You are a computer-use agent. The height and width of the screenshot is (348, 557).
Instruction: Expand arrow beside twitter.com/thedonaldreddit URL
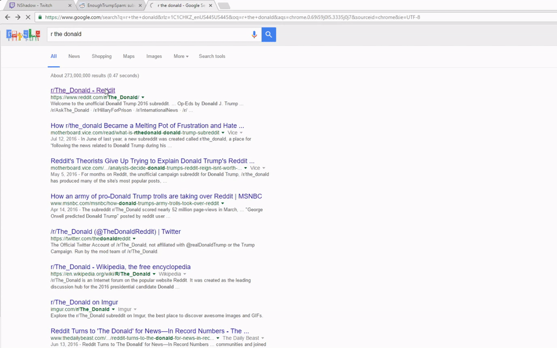134,238
